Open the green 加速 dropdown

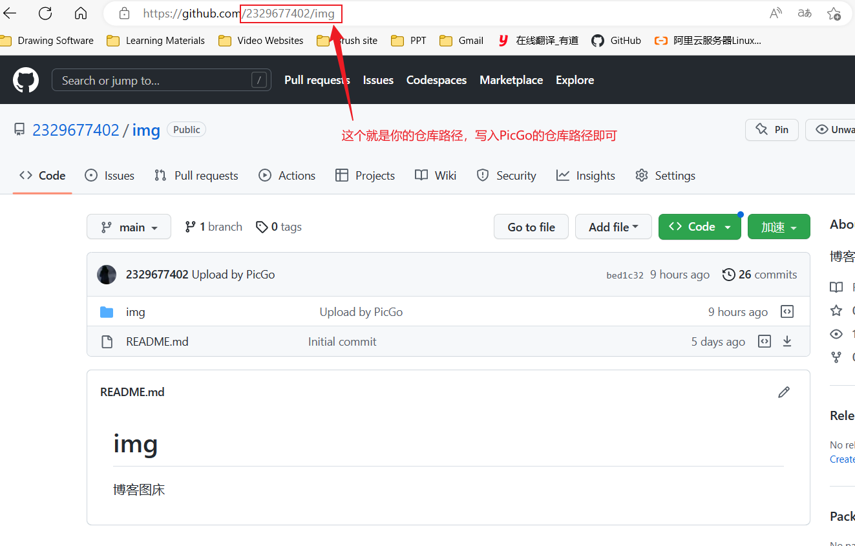(779, 227)
